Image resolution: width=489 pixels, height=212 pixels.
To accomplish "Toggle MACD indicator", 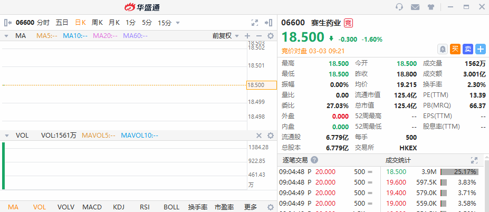I will pos(92,207).
